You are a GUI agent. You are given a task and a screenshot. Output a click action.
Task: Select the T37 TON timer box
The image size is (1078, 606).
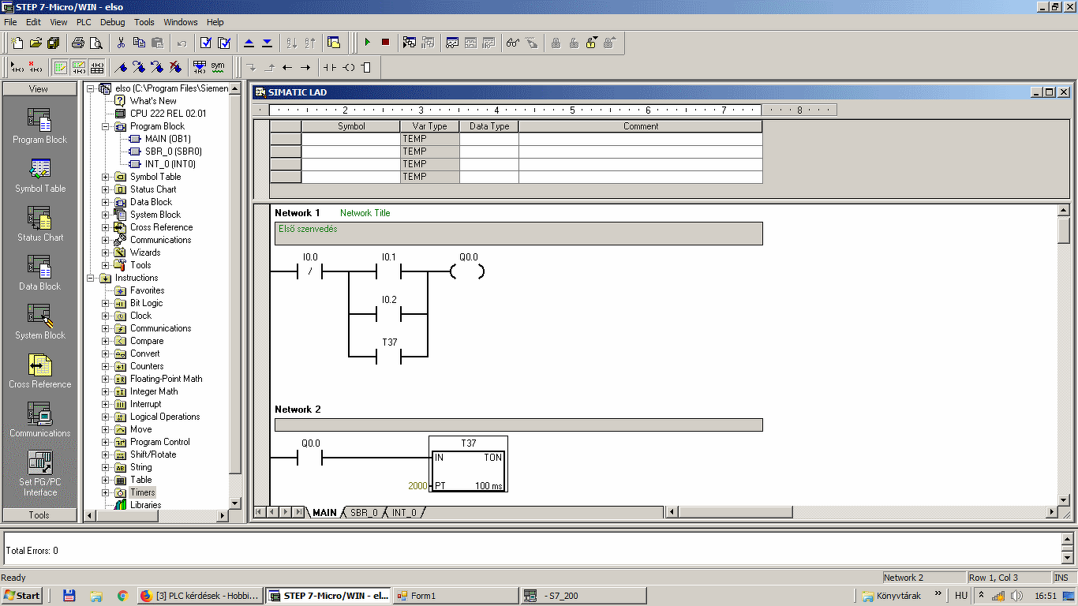[x=469, y=464]
